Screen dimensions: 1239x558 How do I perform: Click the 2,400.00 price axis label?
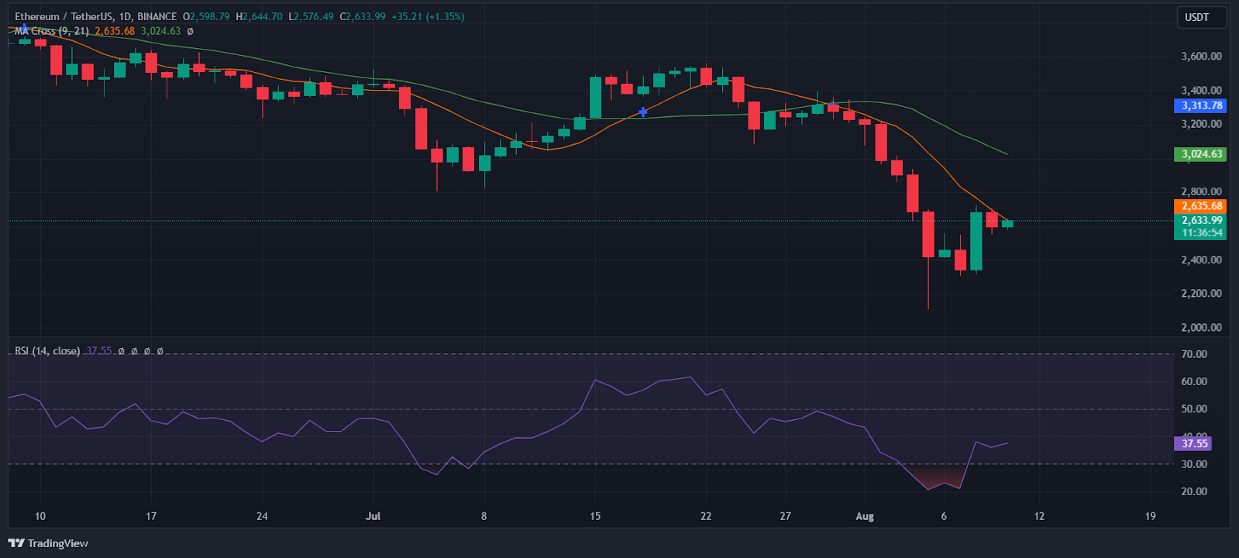point(1201,260)
